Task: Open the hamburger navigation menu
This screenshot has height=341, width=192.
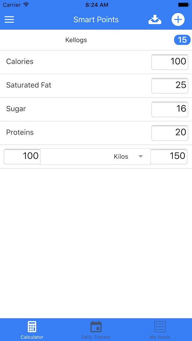Action: click(9, 19)
